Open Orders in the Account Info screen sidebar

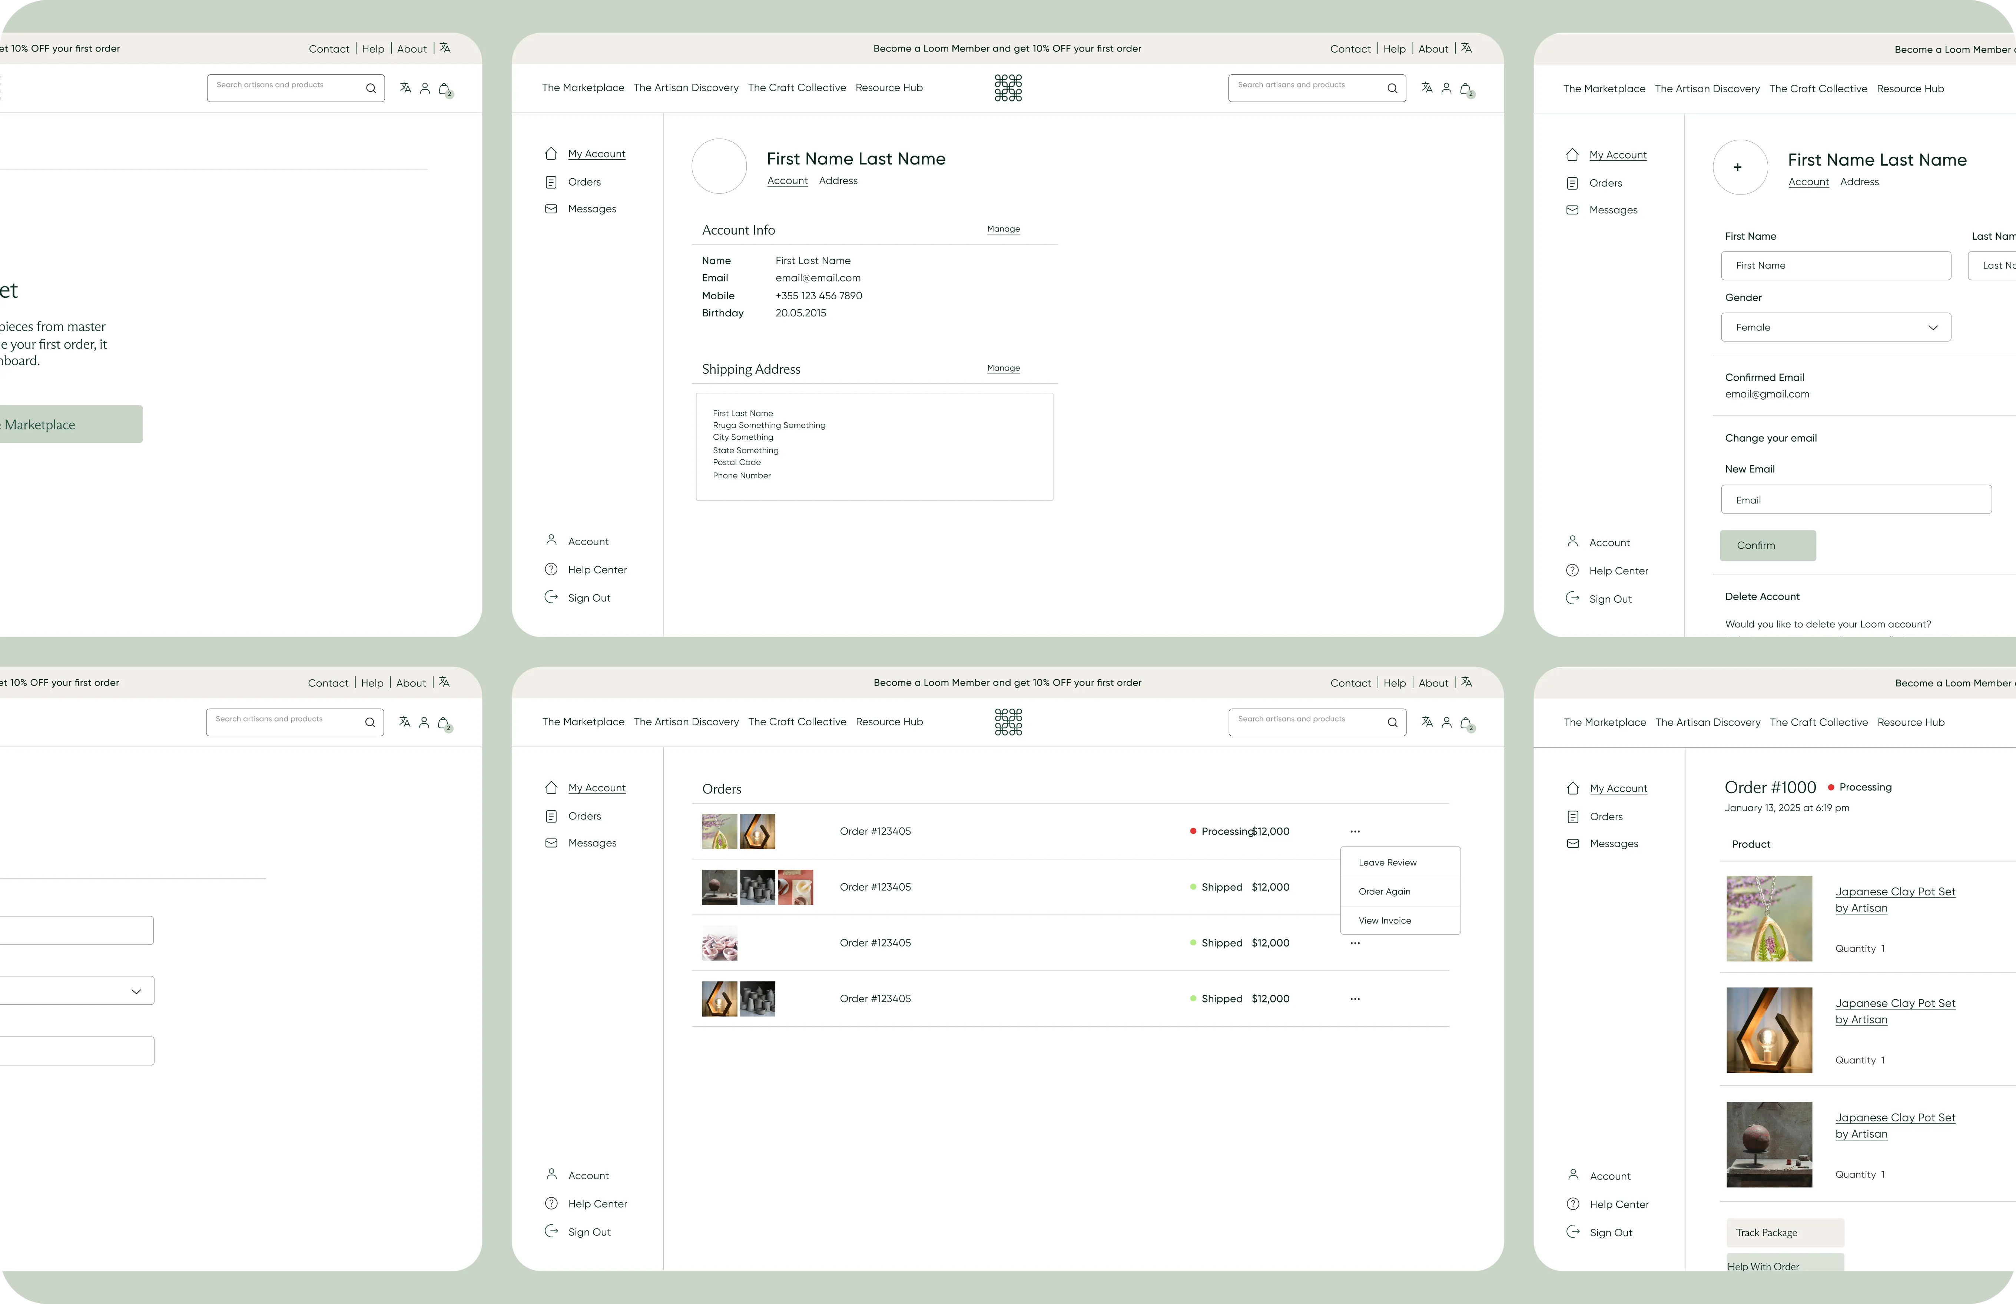click(584, 182)
